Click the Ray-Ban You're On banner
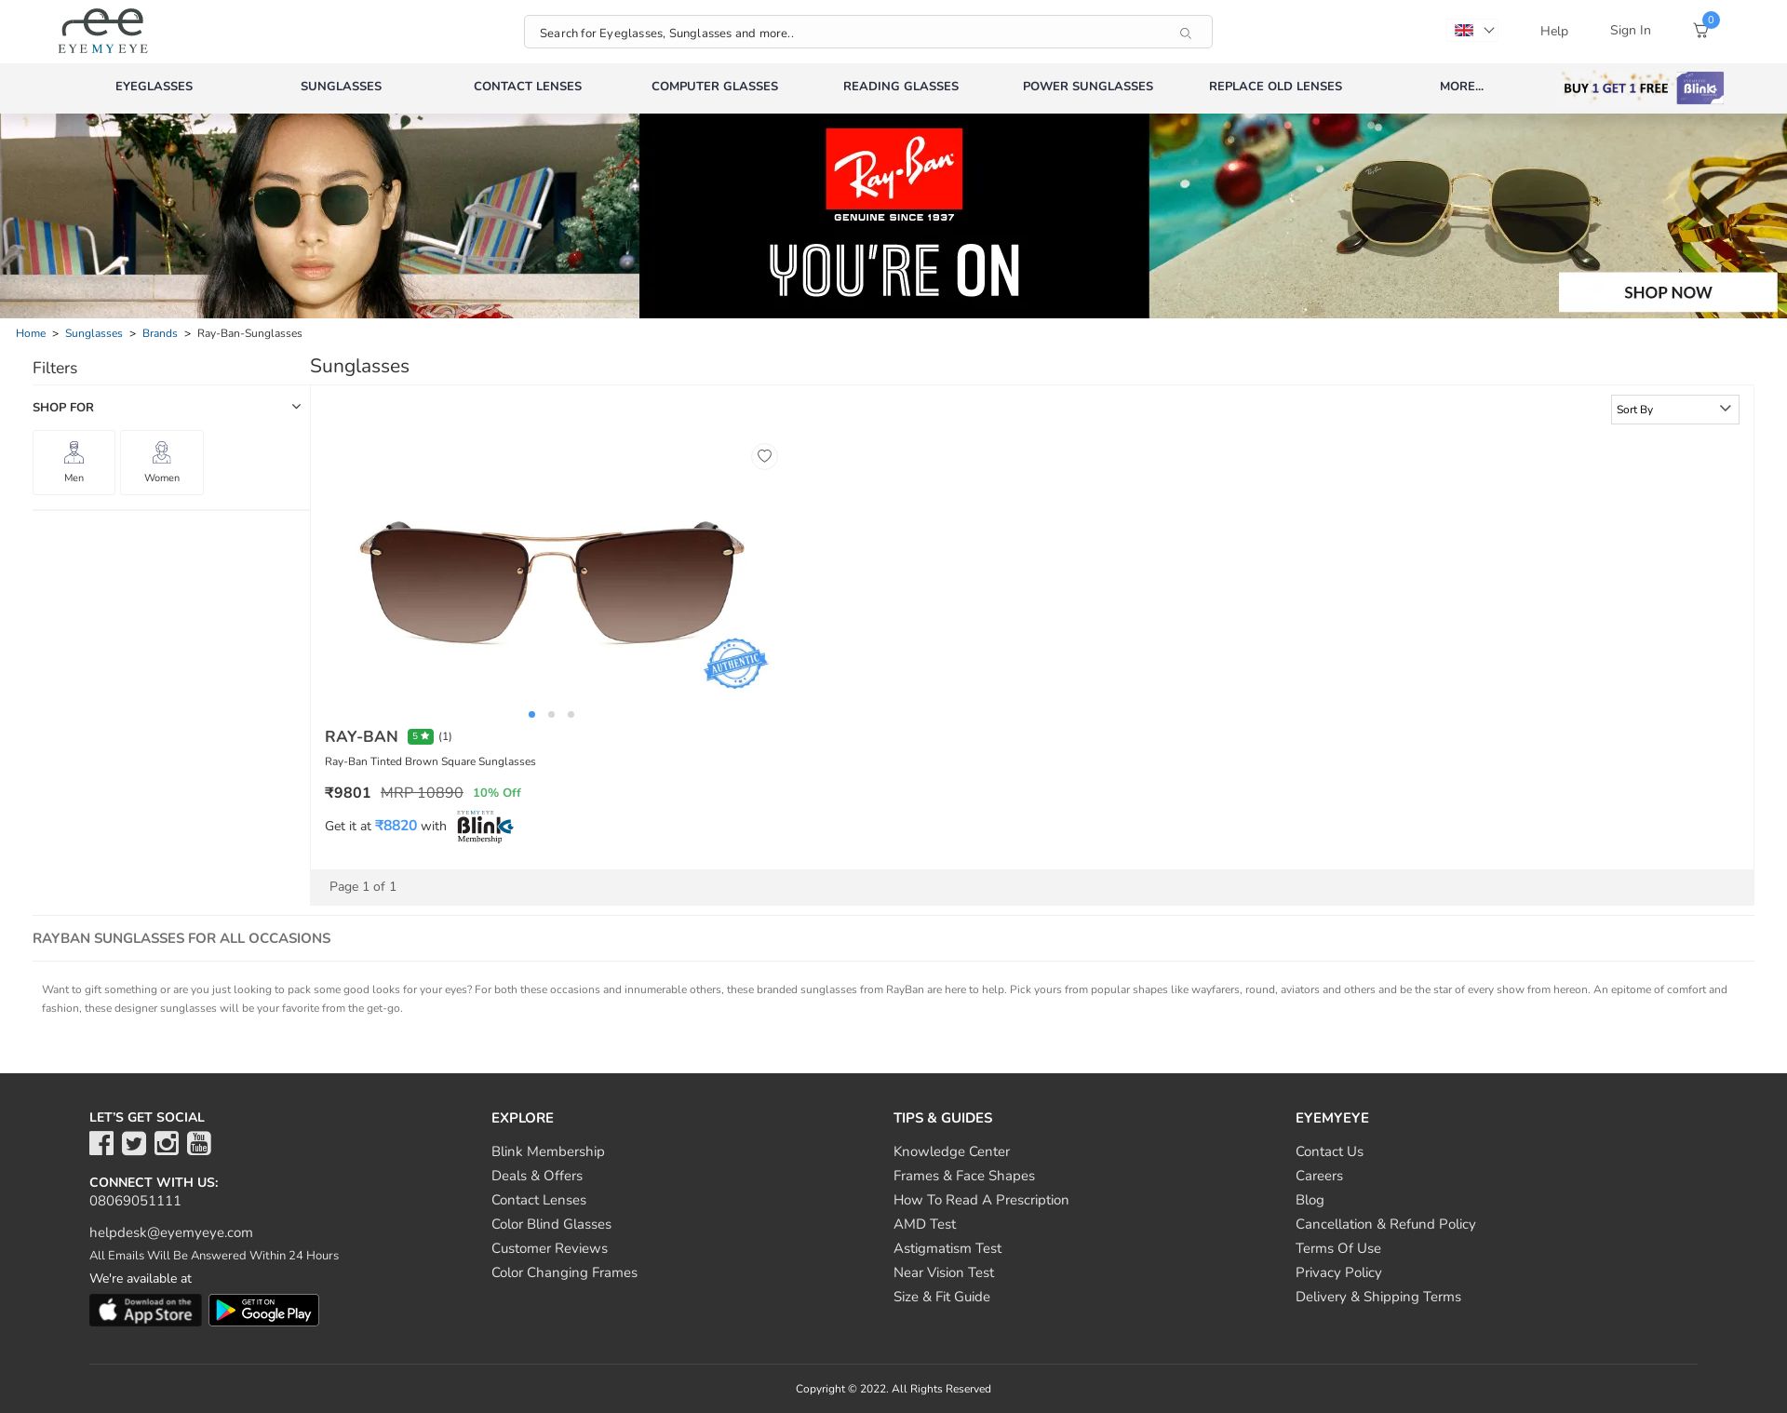Image resolution: width=1787 pixels, height=1413 pixels. 894,216
